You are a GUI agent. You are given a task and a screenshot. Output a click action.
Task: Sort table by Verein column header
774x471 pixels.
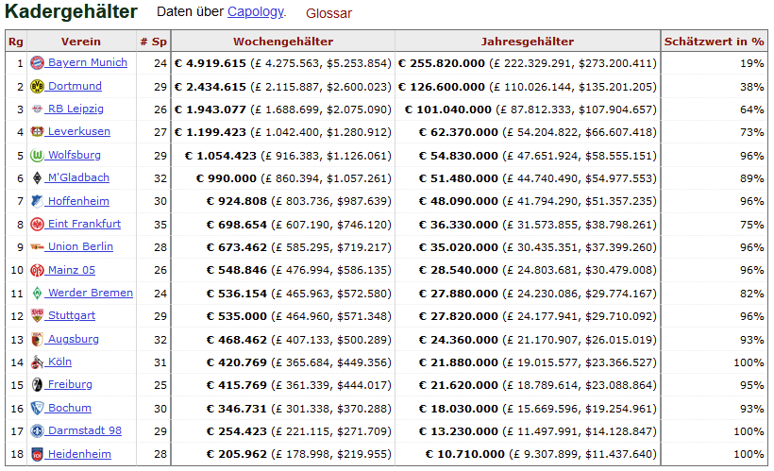tap(81, 42)
